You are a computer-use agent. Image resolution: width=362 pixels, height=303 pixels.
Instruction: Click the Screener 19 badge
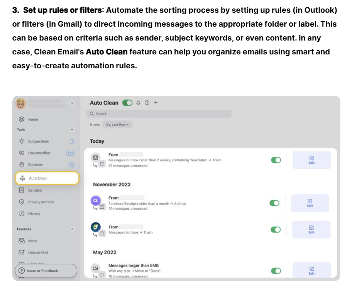coord(71,165)
